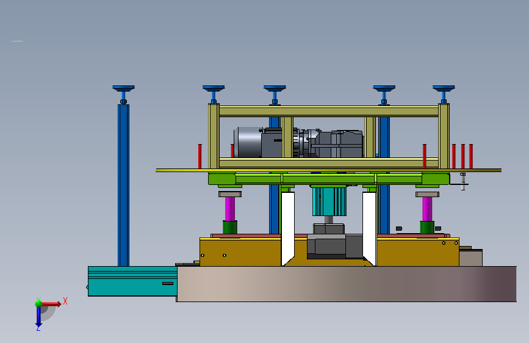
Task: Select the leftmost blue leveling foot pad
Action: coord(123,88)
